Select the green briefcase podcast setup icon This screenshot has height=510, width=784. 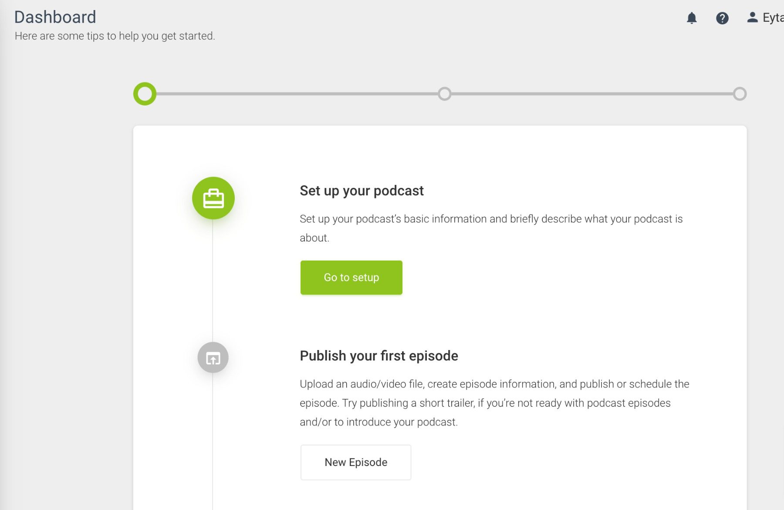point(213,197)
